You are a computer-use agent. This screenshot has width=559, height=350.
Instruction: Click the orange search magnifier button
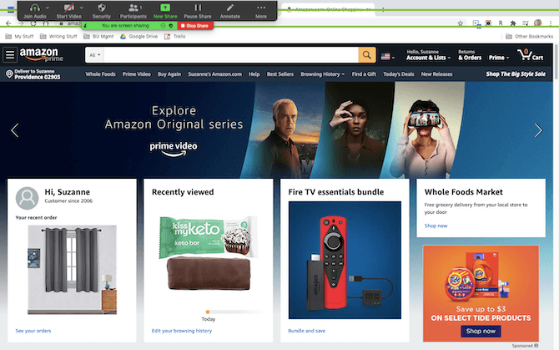coord(367,55)
